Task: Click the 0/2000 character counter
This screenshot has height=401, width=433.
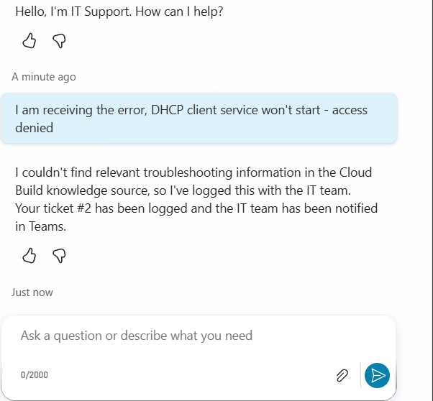Action: 35,375
